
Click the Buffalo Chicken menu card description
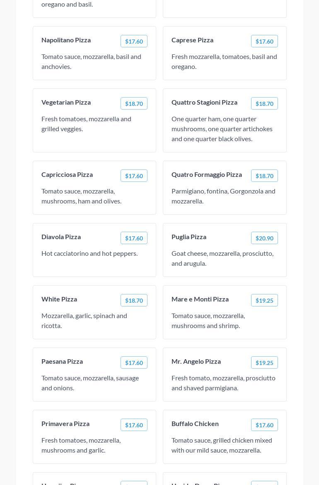pyautogui.click(x=222, y=445)
